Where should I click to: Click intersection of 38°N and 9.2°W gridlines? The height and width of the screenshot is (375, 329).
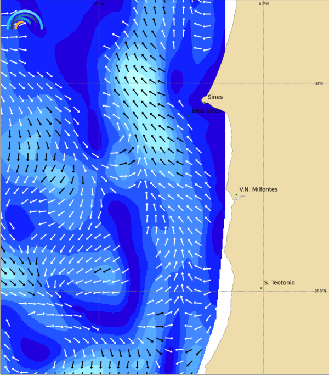click(x=99, y=83)
